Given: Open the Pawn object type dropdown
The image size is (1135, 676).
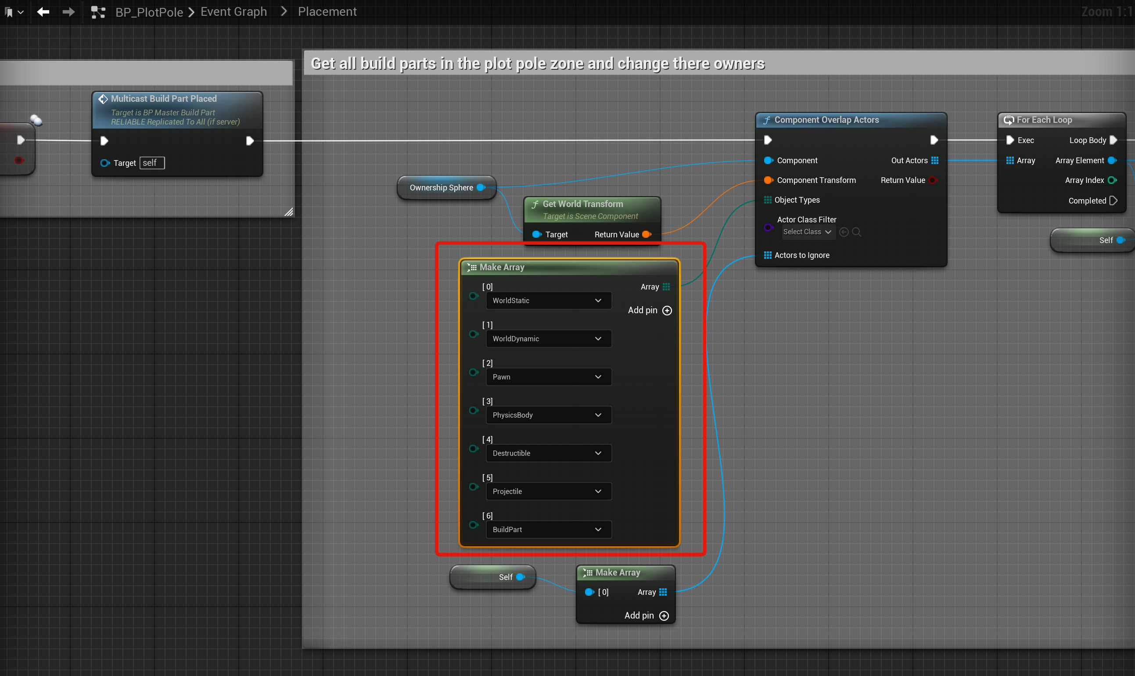Looking at the screenshot, I should (548, 377).
